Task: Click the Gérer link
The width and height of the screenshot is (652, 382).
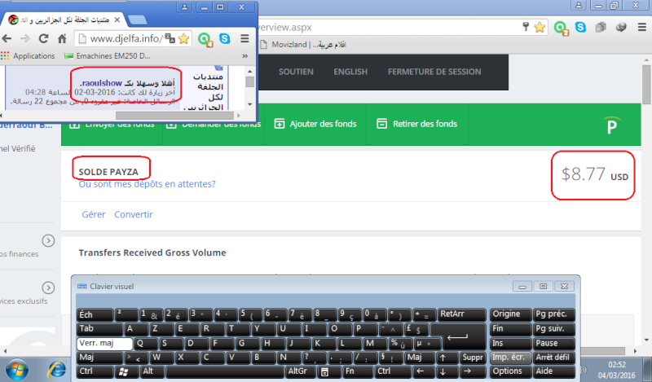Action: coord(94,214)
